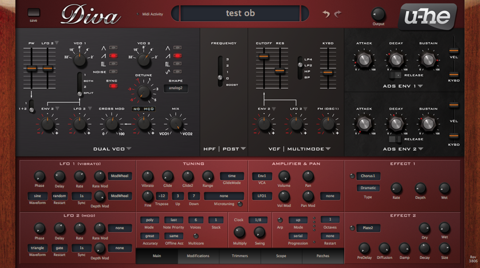
Task: Switch to the Patches tab
Action: (x=322, y=256)
